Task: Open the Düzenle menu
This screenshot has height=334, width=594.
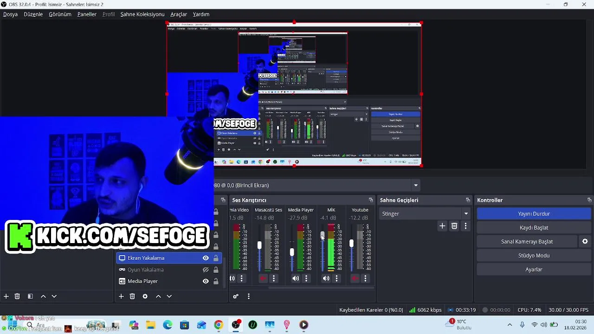Action: pos(33,14)
